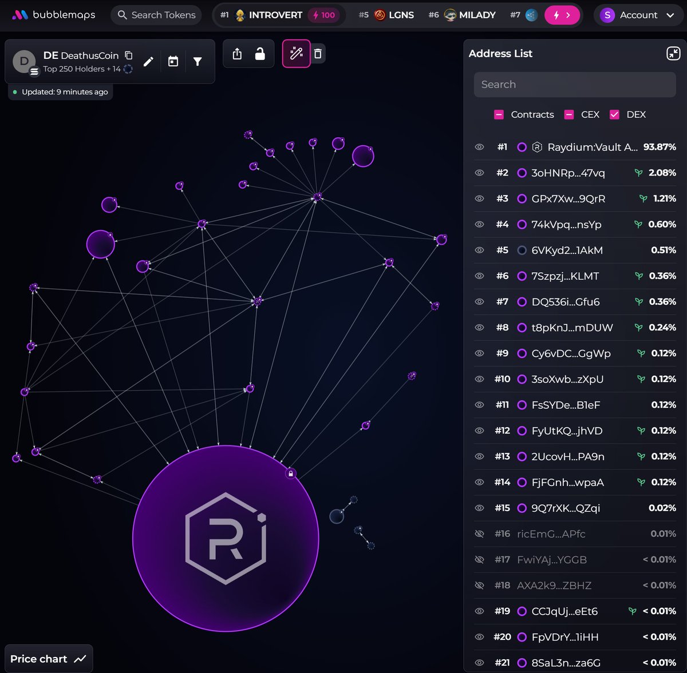Open the Account dropdown menu
Screen dimensions: 687x673
pyautogui.click(x=639, y=15)
